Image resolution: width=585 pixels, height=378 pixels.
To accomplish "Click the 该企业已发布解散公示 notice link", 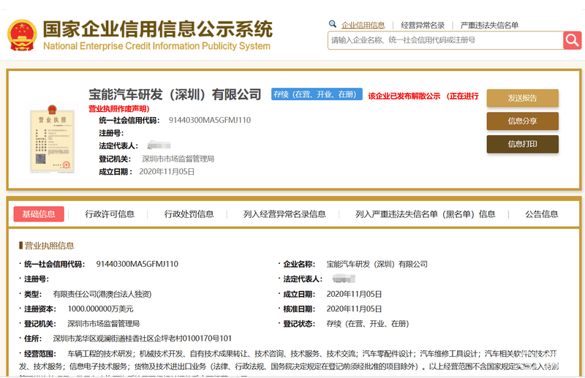I will pos(404,96).
